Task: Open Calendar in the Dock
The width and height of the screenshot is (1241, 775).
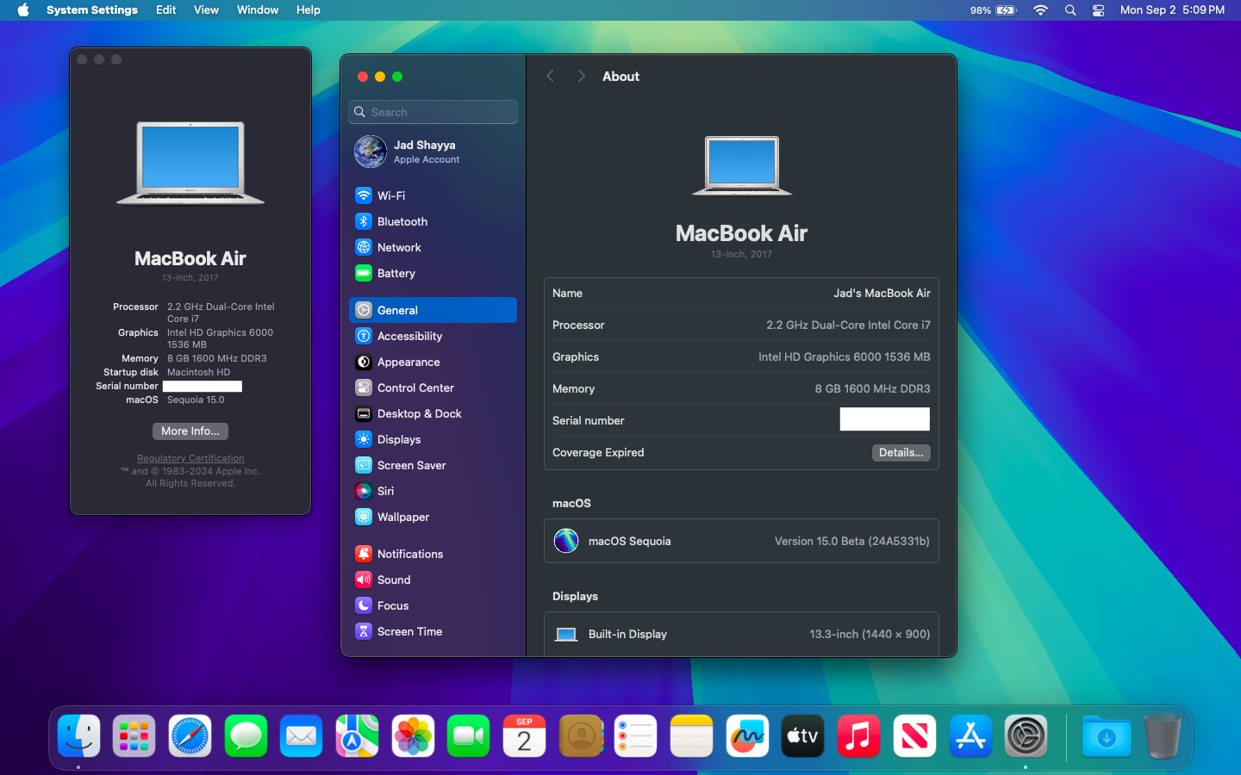Action: (524, 736)
